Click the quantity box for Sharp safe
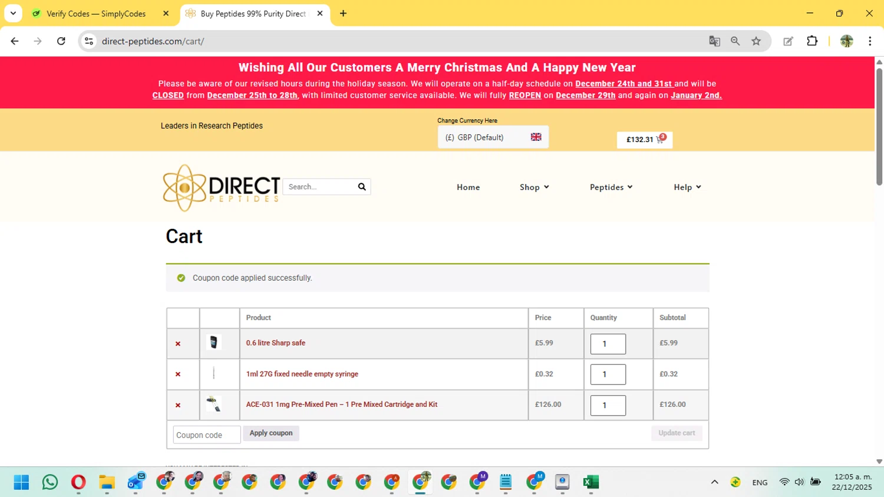Screen dimensions: 884x497 coord(608,344)
